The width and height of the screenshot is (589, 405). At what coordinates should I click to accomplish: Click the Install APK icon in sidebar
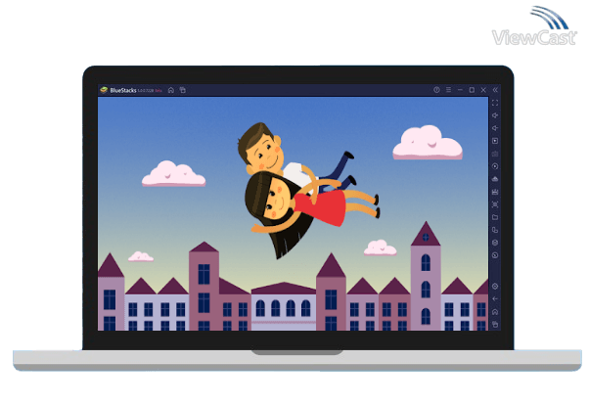495,179
